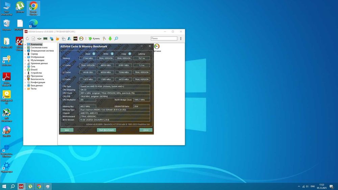Open the Activators desktop shortcut

pos(6,61)
